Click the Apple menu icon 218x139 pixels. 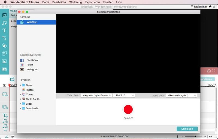[x=5, y=2]
